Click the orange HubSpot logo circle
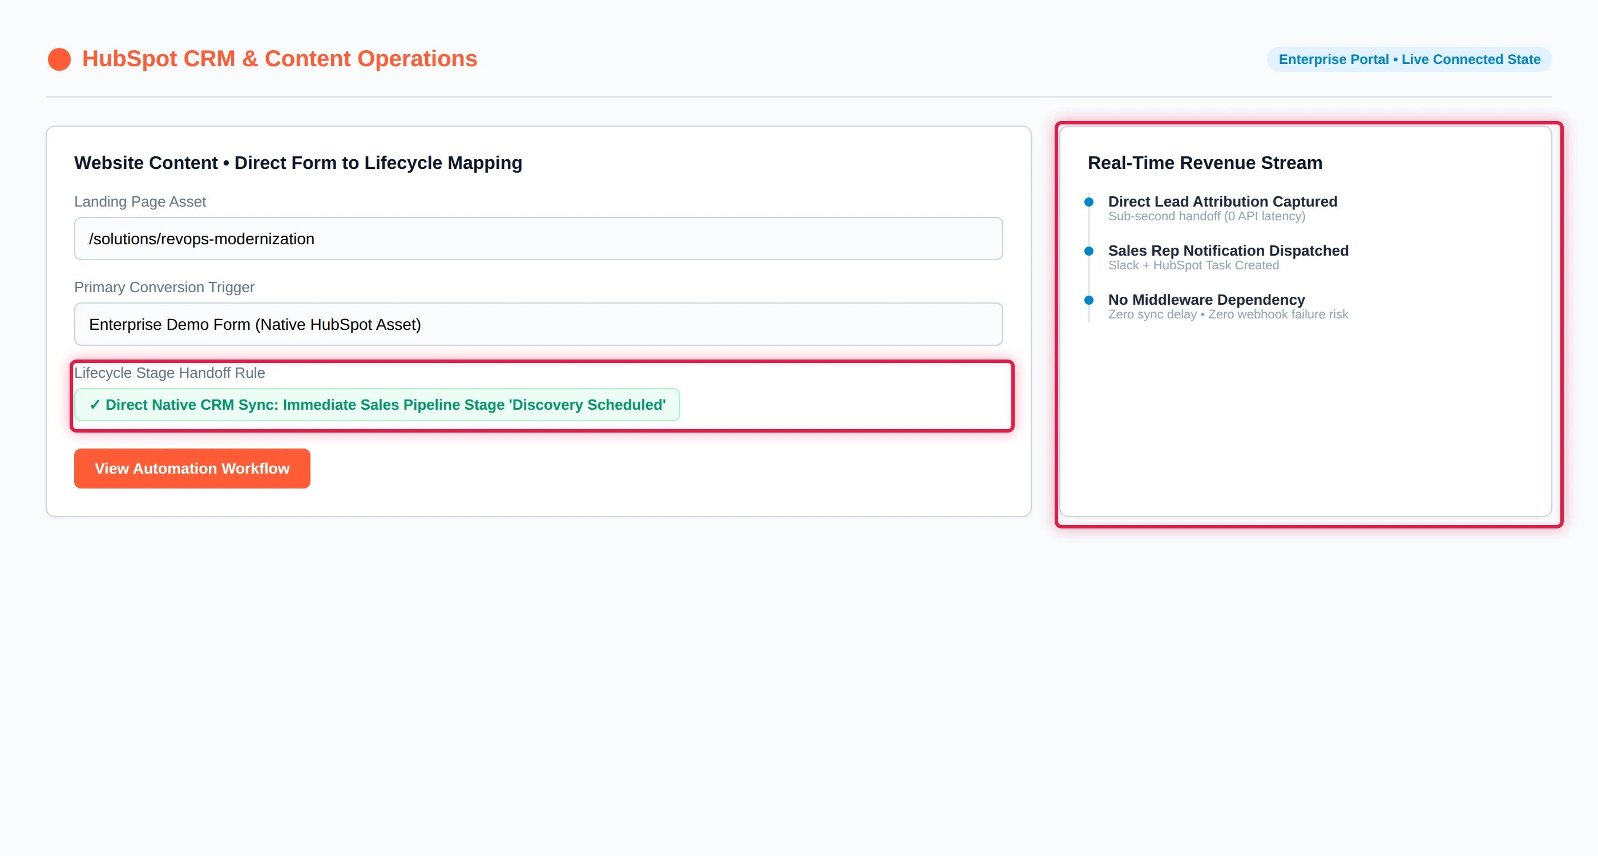The height and width of the screenshot is (856, 1598). point(59,59)
